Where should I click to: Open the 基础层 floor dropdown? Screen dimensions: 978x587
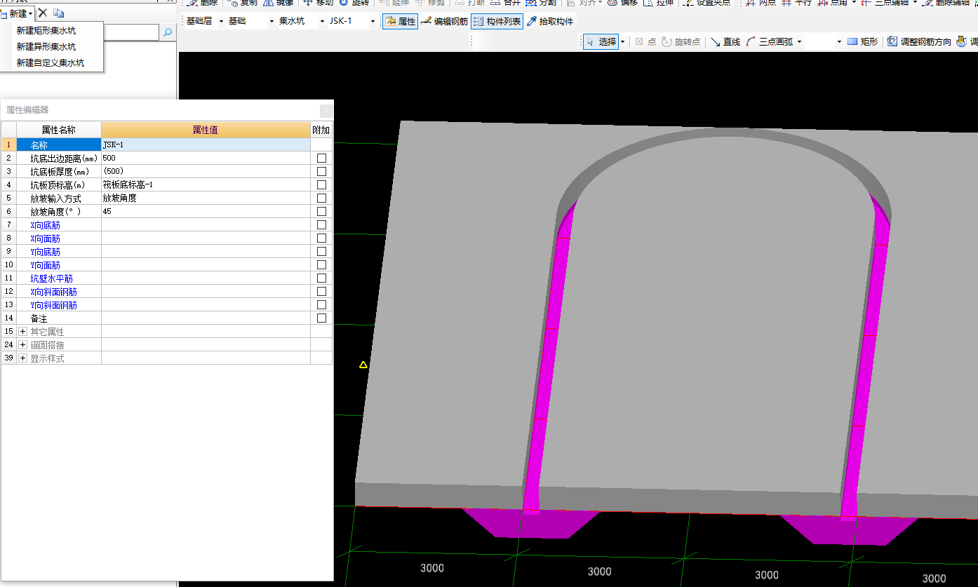tap(221, 22)
